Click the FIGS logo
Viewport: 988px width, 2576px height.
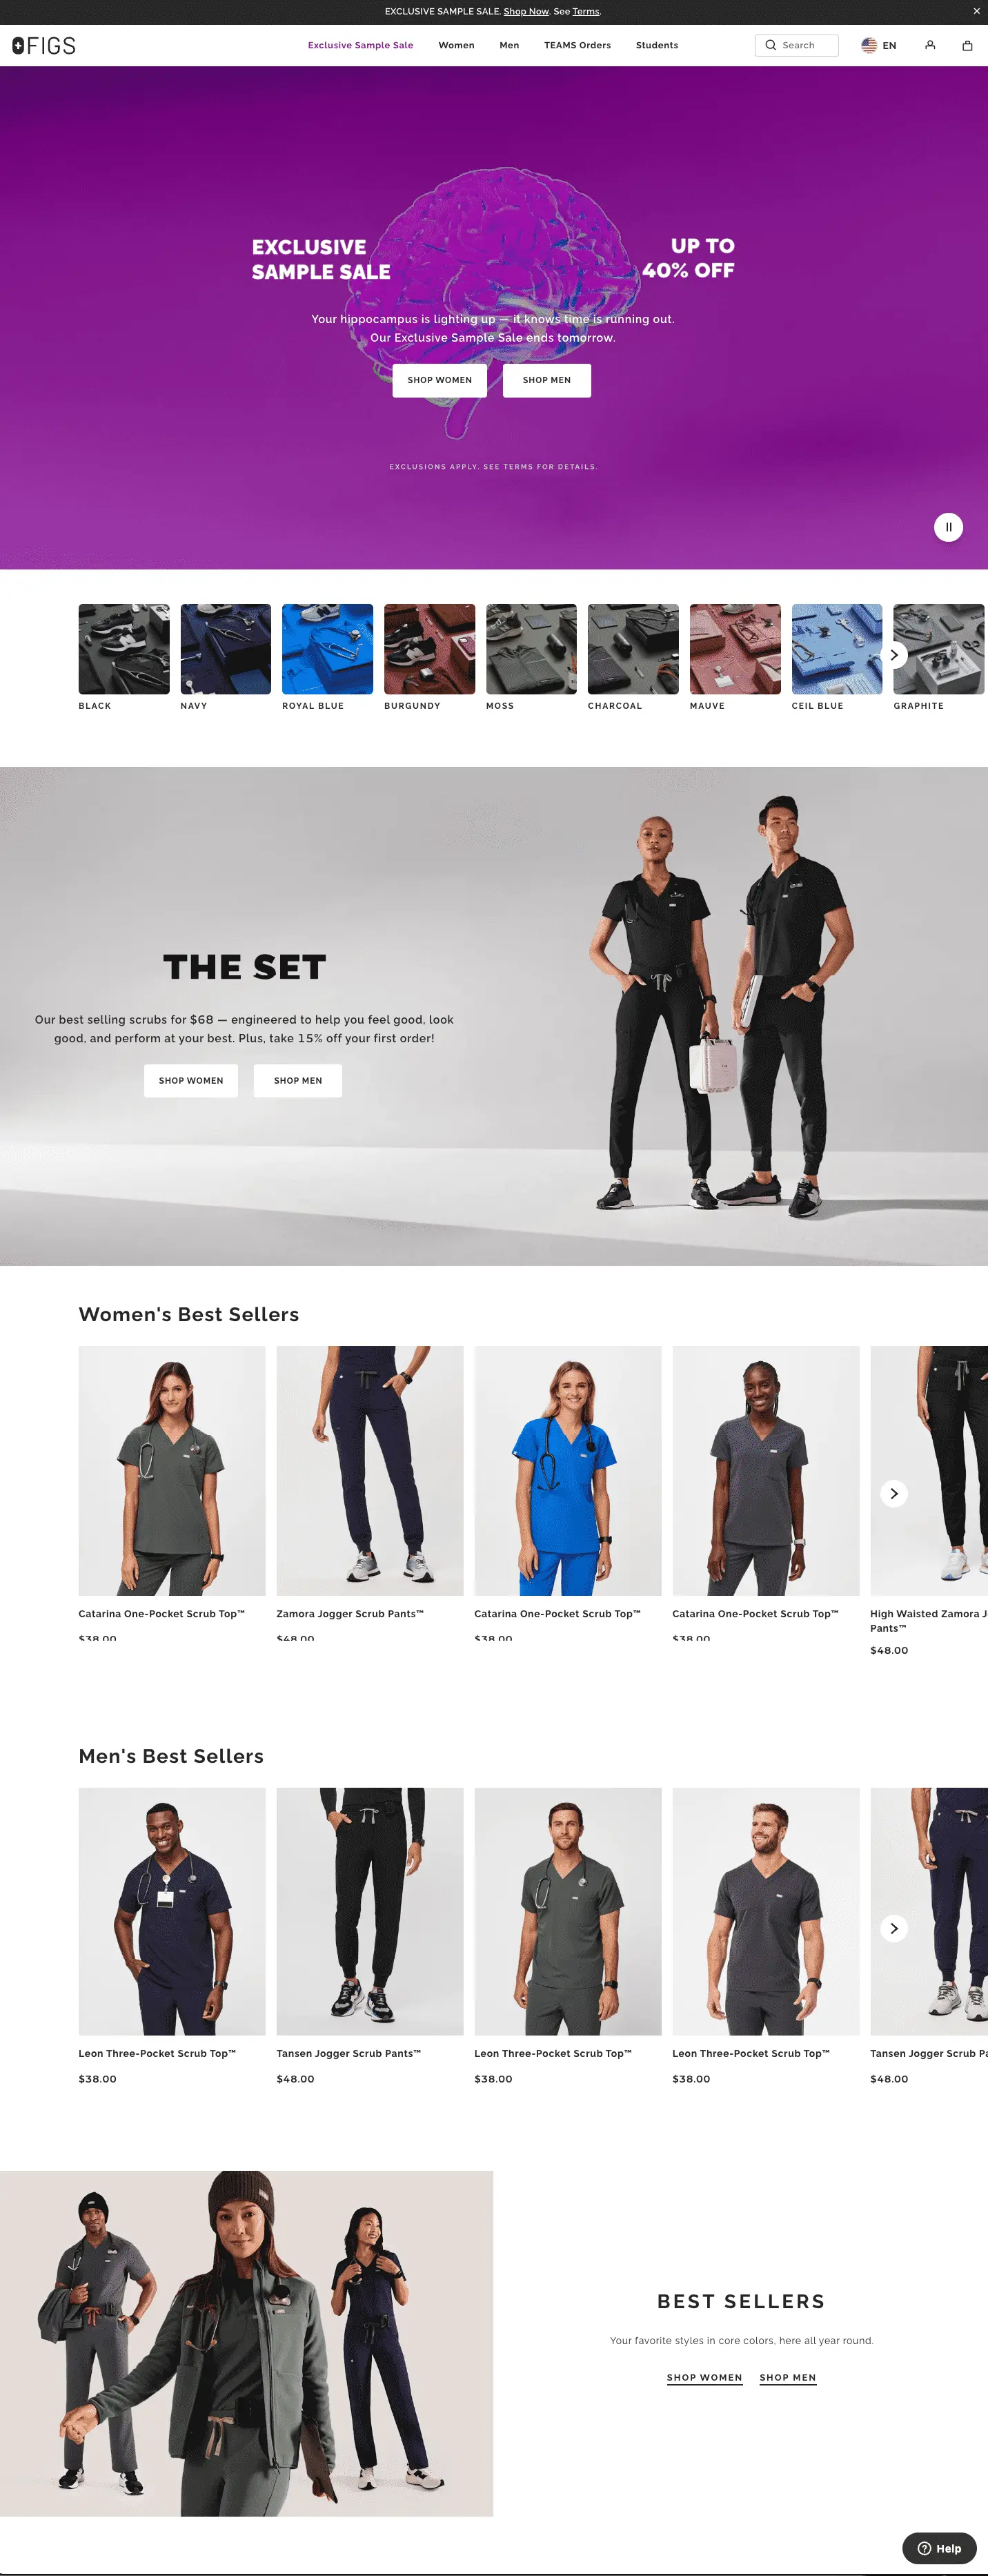click(44, 45)
